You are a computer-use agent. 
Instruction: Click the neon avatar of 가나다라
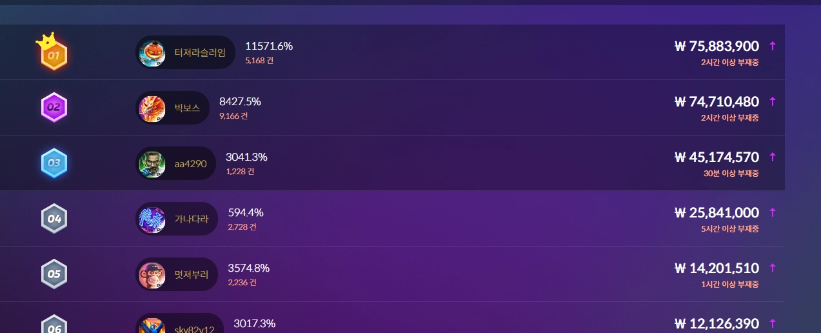[152, 219]
